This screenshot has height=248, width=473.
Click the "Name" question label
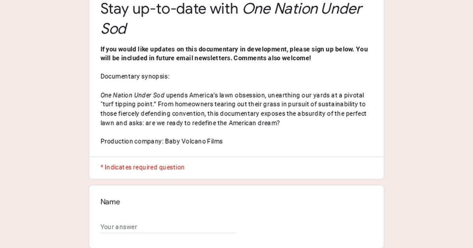[110, 202]
